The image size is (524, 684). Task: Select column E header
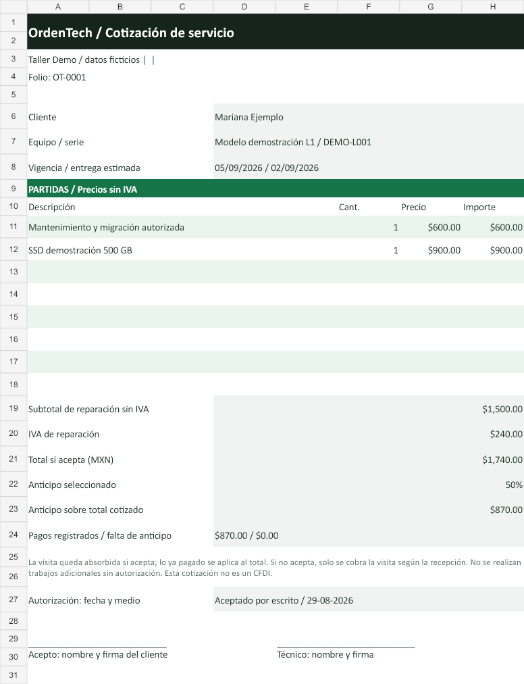coord(307,7)
